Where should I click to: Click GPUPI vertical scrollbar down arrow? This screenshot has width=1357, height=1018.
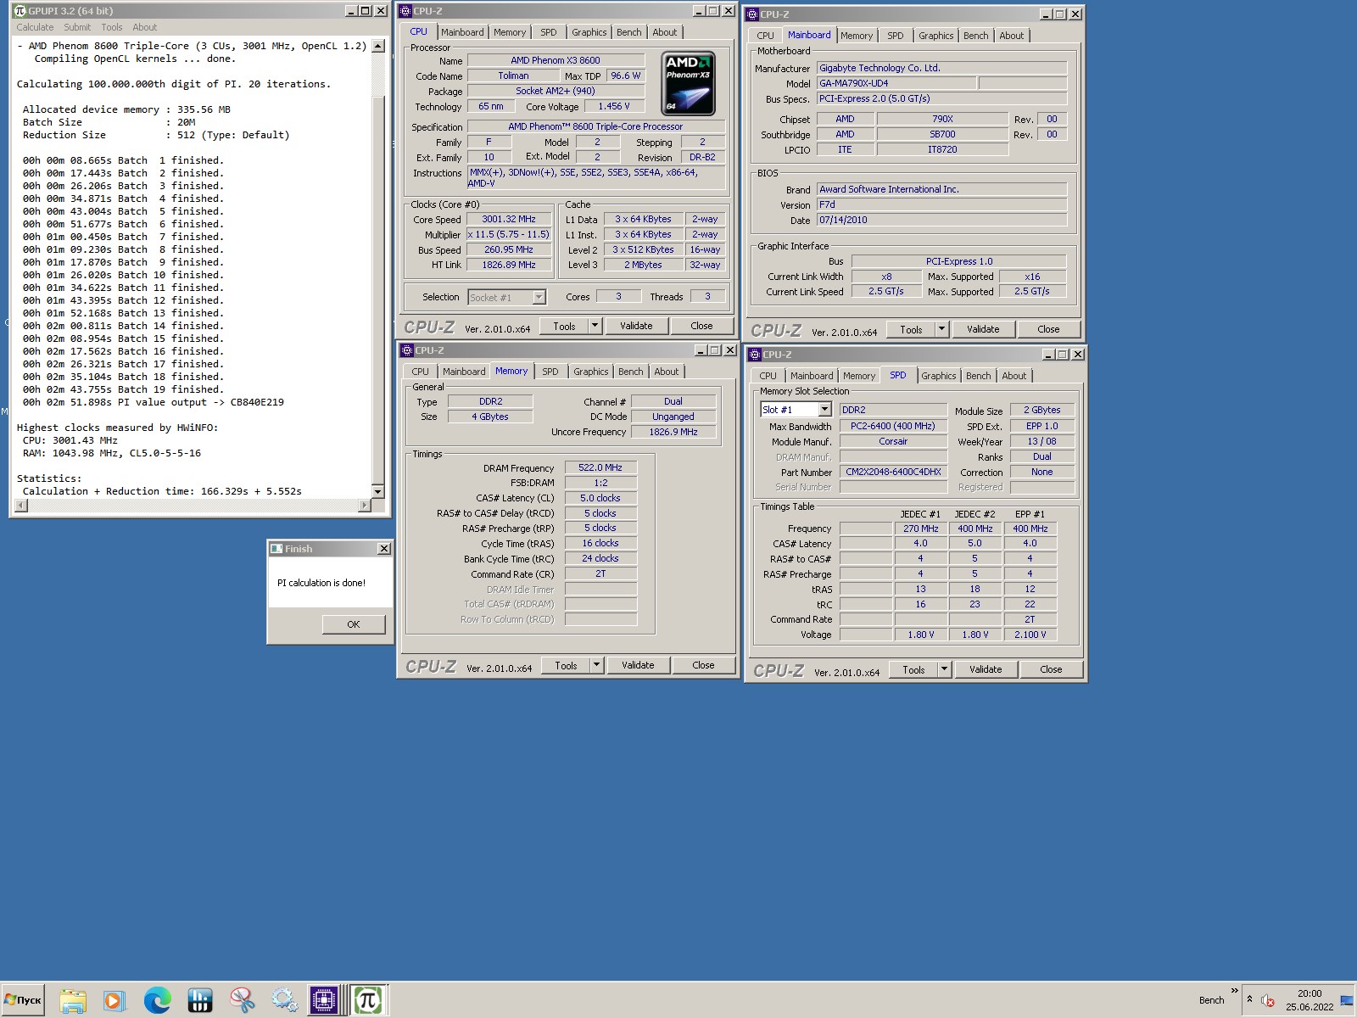(x=378, y=491)
